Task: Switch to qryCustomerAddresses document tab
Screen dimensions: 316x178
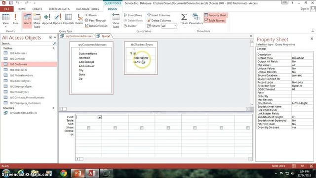Action: [77, 36]
